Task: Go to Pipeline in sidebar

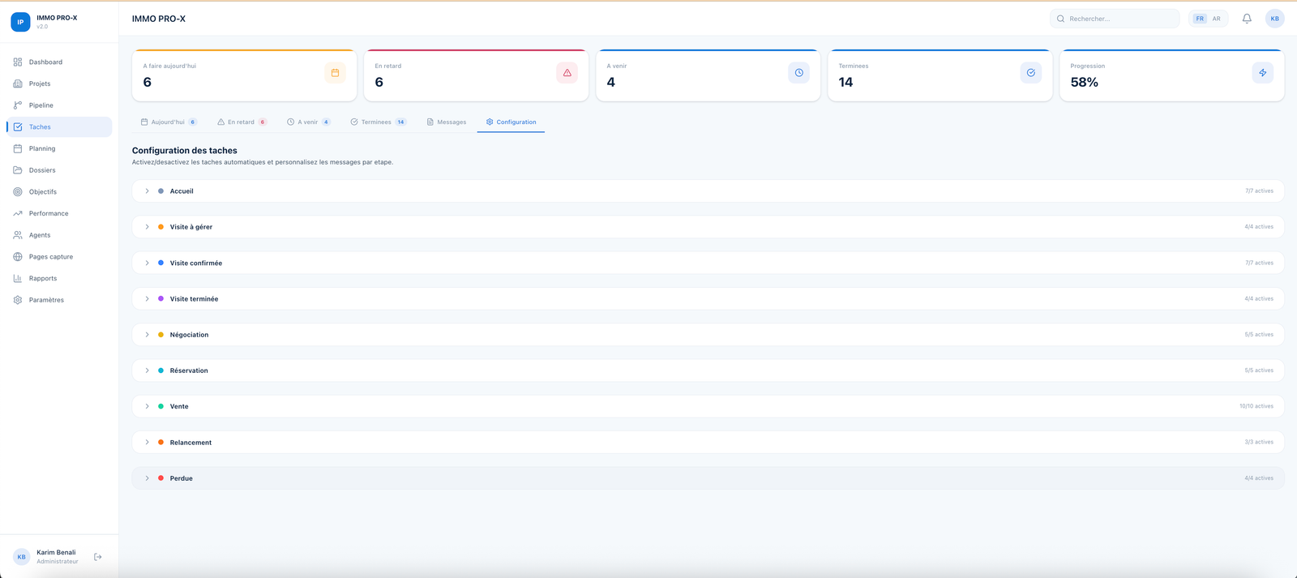Action: click(x=58, y=105)
